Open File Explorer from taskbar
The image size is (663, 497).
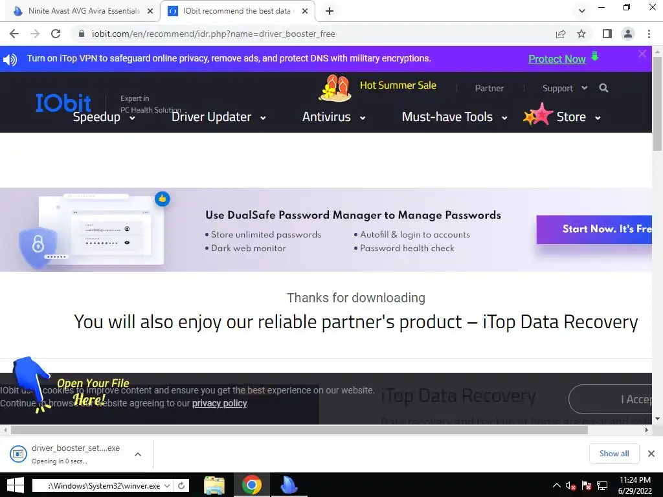pos(214,485)
